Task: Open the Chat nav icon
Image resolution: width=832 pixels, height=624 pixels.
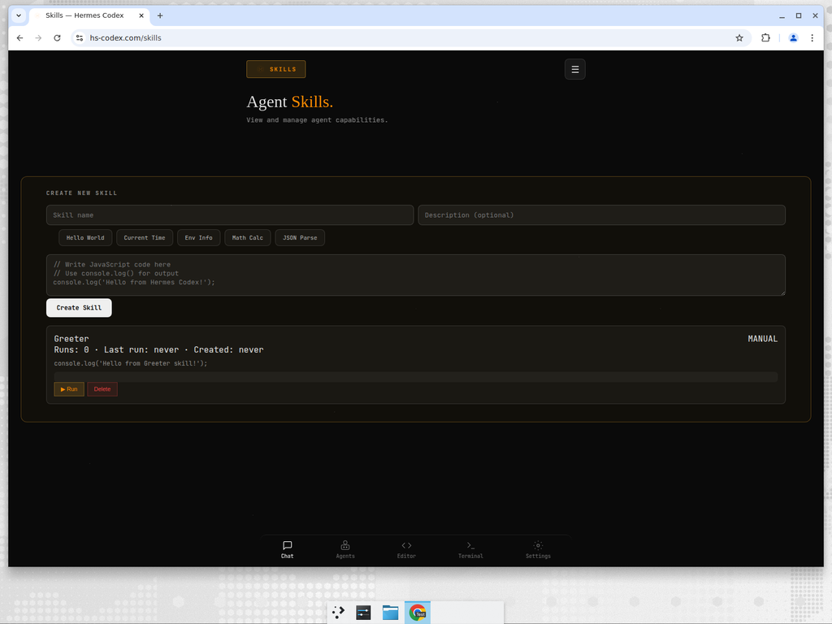Action: (x=287, y=549)
